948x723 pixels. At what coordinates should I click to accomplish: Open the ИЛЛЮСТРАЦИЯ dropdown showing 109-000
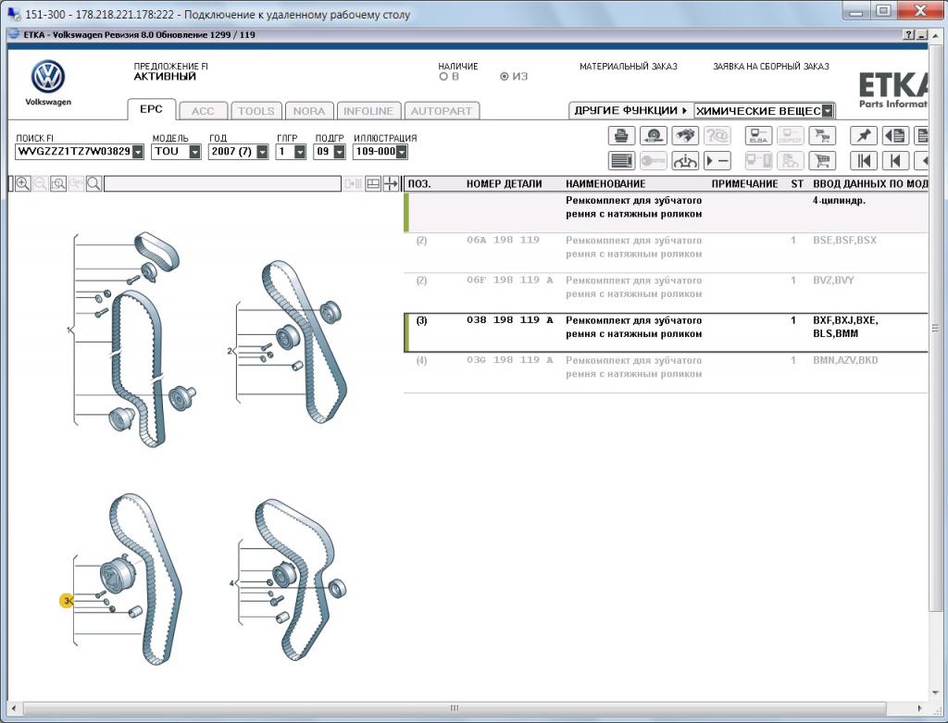[402, 152]
